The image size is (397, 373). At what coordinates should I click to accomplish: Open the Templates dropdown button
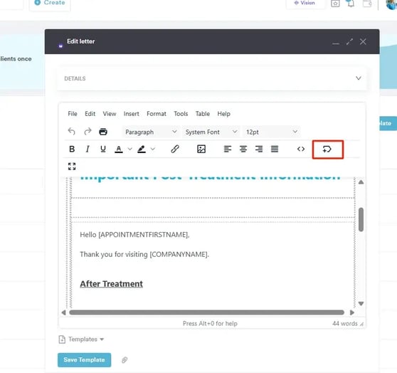pyautogui.click(x=81, y=340)
